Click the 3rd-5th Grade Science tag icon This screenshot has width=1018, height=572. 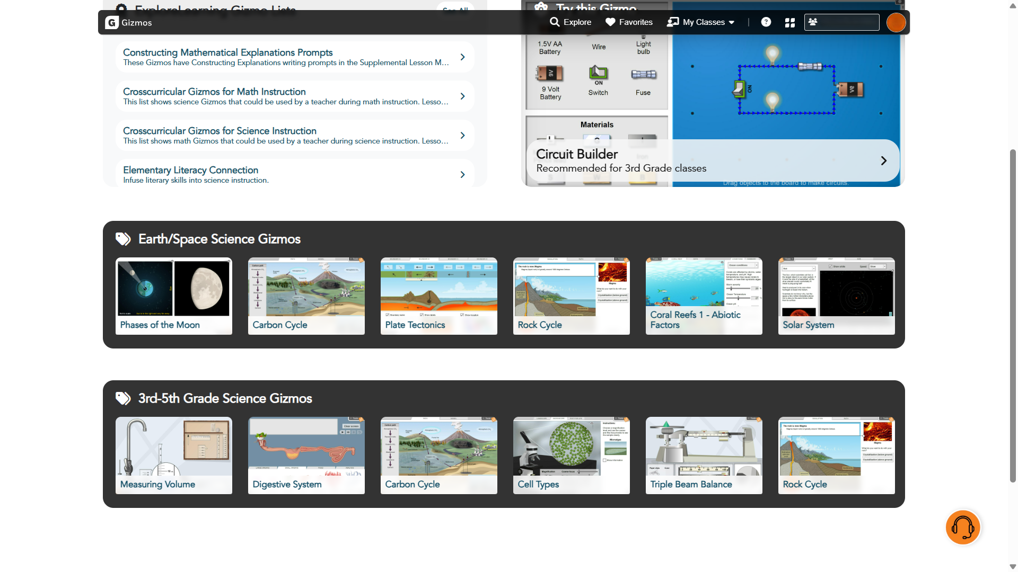[x=123, y=399]
